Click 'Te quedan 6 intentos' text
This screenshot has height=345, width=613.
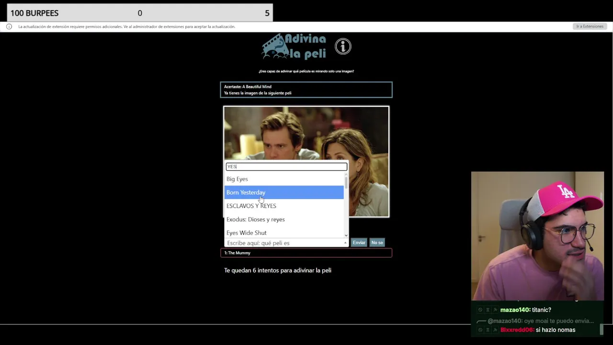278,270
